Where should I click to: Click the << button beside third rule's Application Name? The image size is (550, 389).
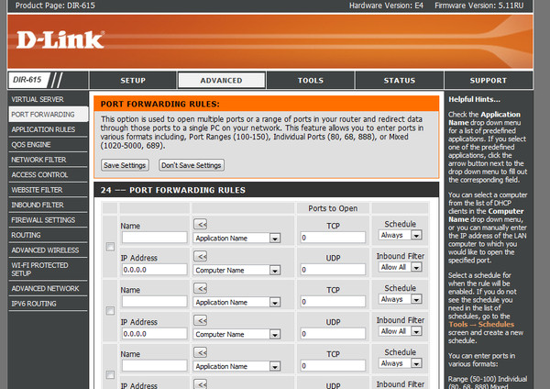tap(200, 352)
